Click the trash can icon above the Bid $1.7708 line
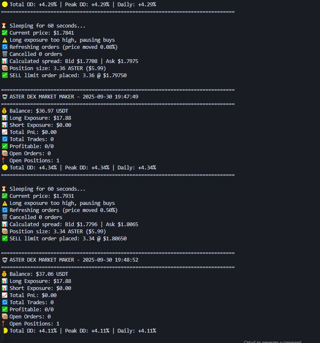Viewport: 320px width, 343px height. (5, 54)
